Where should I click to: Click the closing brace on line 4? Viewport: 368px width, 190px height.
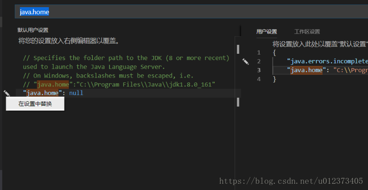pos(275,79)
